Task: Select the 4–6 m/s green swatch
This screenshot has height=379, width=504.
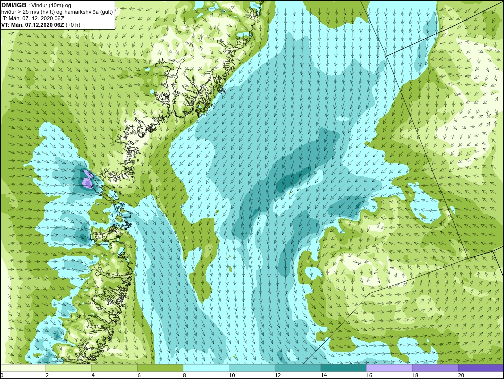Action: click(114, 368)
